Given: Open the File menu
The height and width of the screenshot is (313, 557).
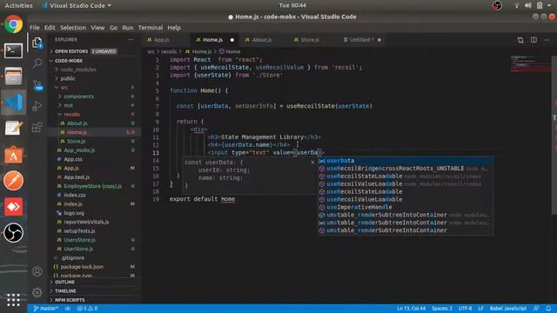Looking at the screenshot, I should [35, 28].
